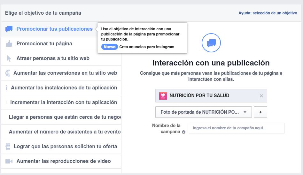The image size is (303, 175).
Task: Choose Aumentar las conversiones en tu sitio web
Action: click(x=61, y=73)
